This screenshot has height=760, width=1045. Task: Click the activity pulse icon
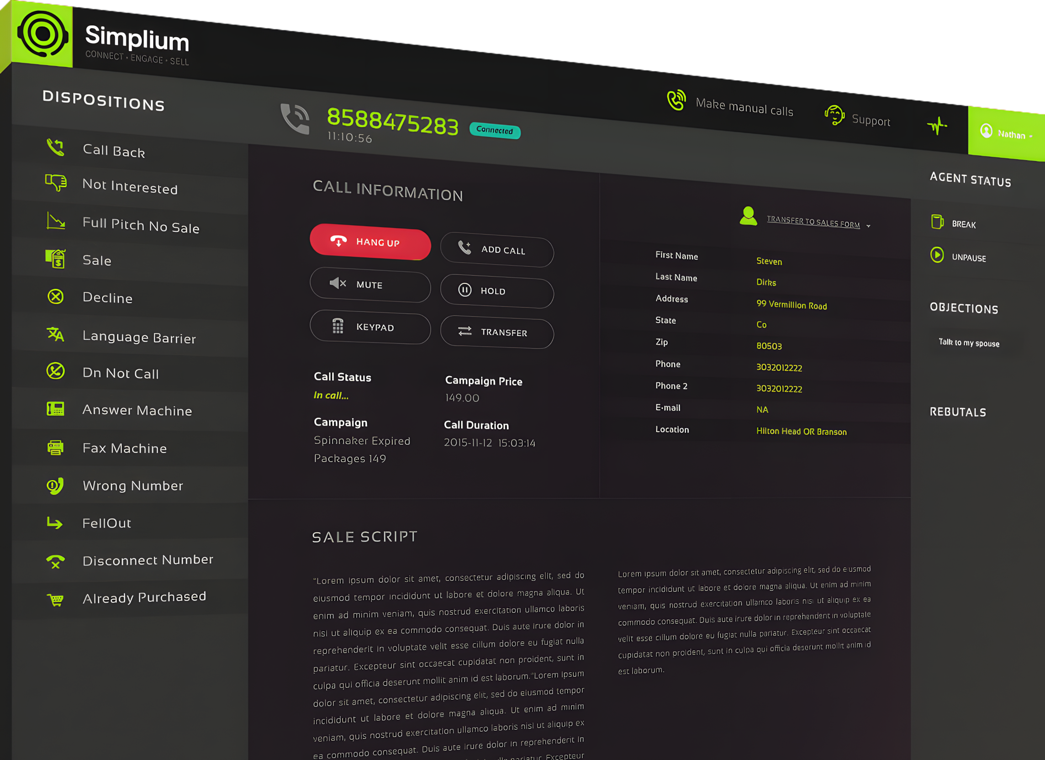point(936,125)
